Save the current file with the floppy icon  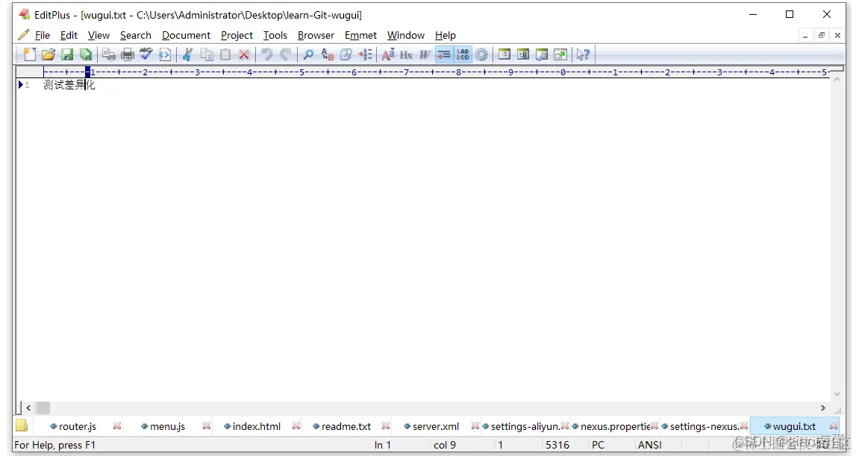66,54
